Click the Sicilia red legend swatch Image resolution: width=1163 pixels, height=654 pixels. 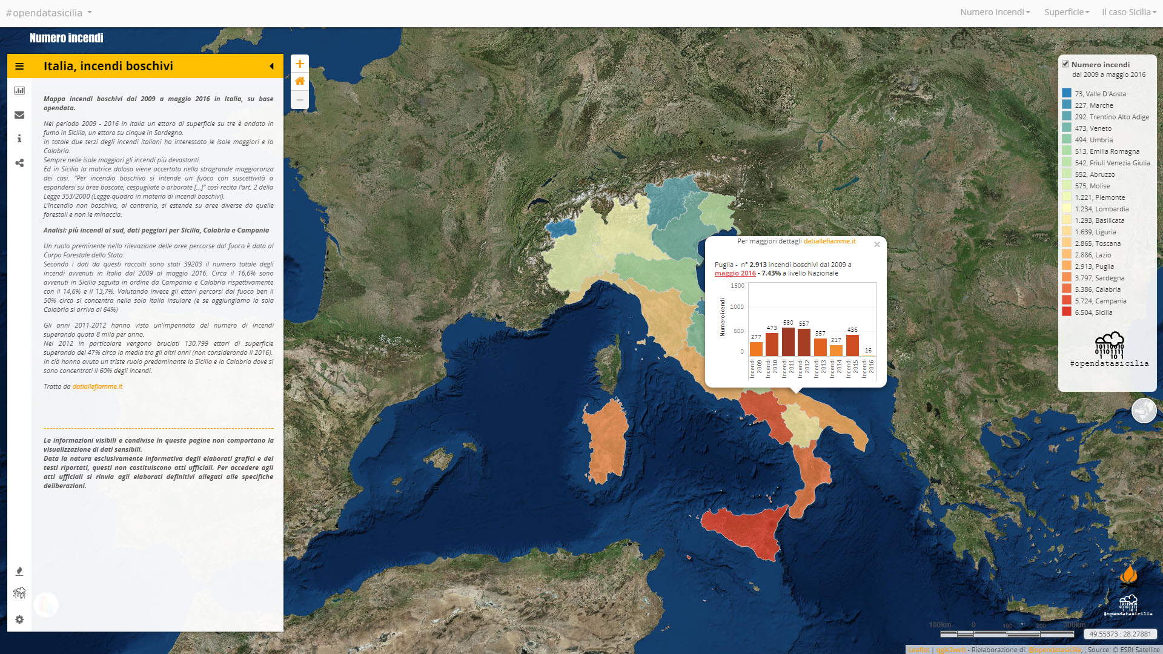[1067, 312]
